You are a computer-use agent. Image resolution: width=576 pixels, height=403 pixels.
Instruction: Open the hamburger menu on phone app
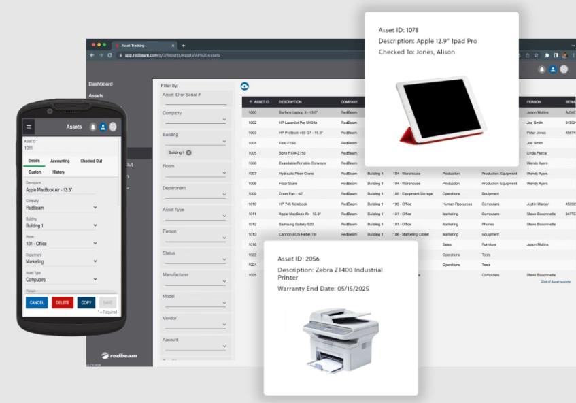(29, 127)
